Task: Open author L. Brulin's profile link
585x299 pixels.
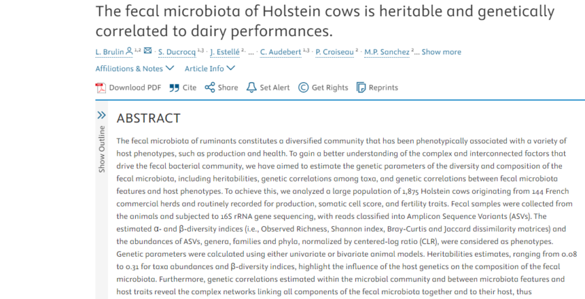Action: pyautogui.click(x=109, y=51)
